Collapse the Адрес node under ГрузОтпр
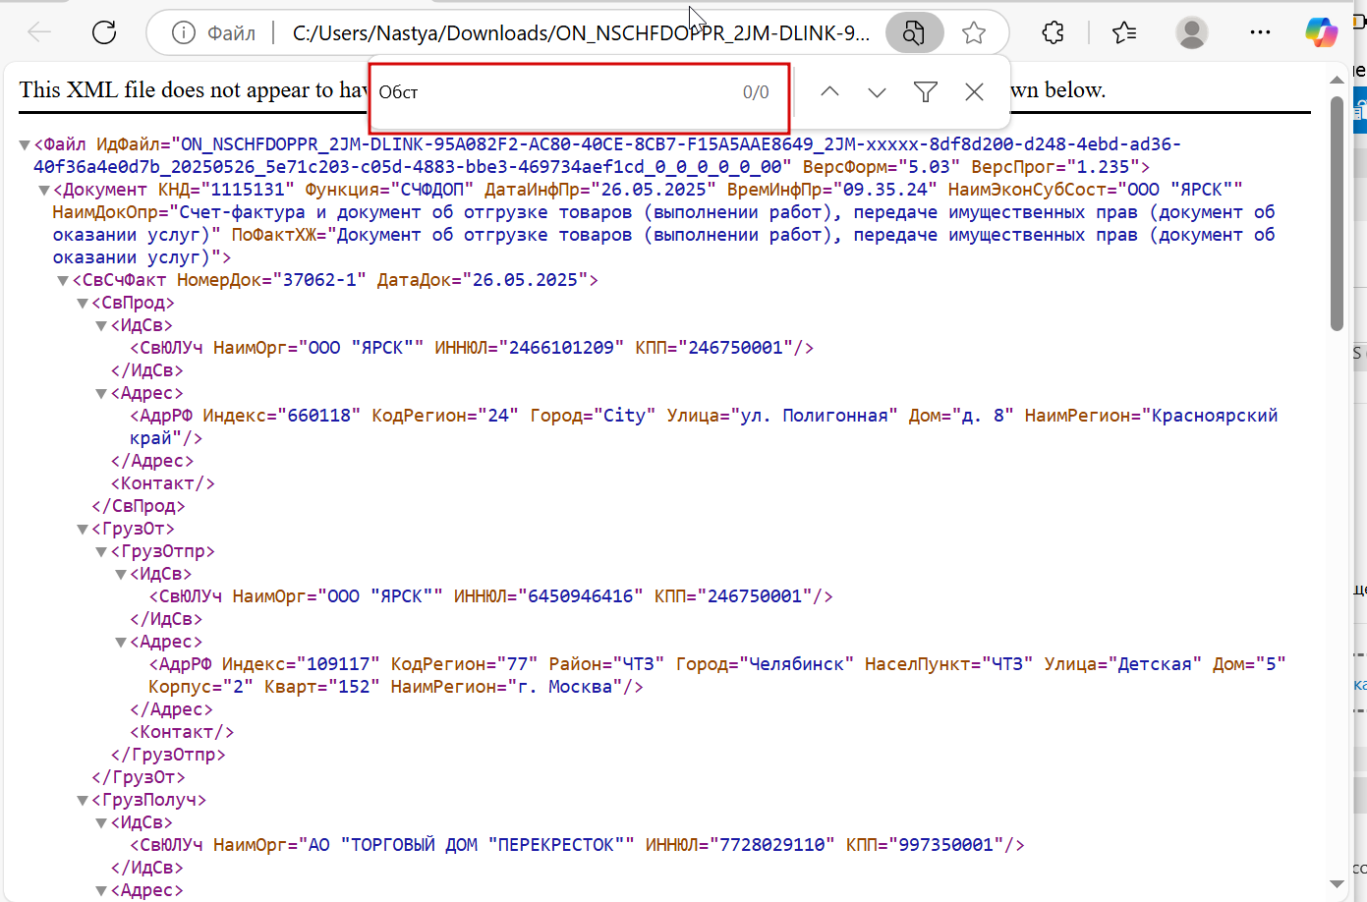Viewport: 1367px width, 902px height. coord(121,643)
